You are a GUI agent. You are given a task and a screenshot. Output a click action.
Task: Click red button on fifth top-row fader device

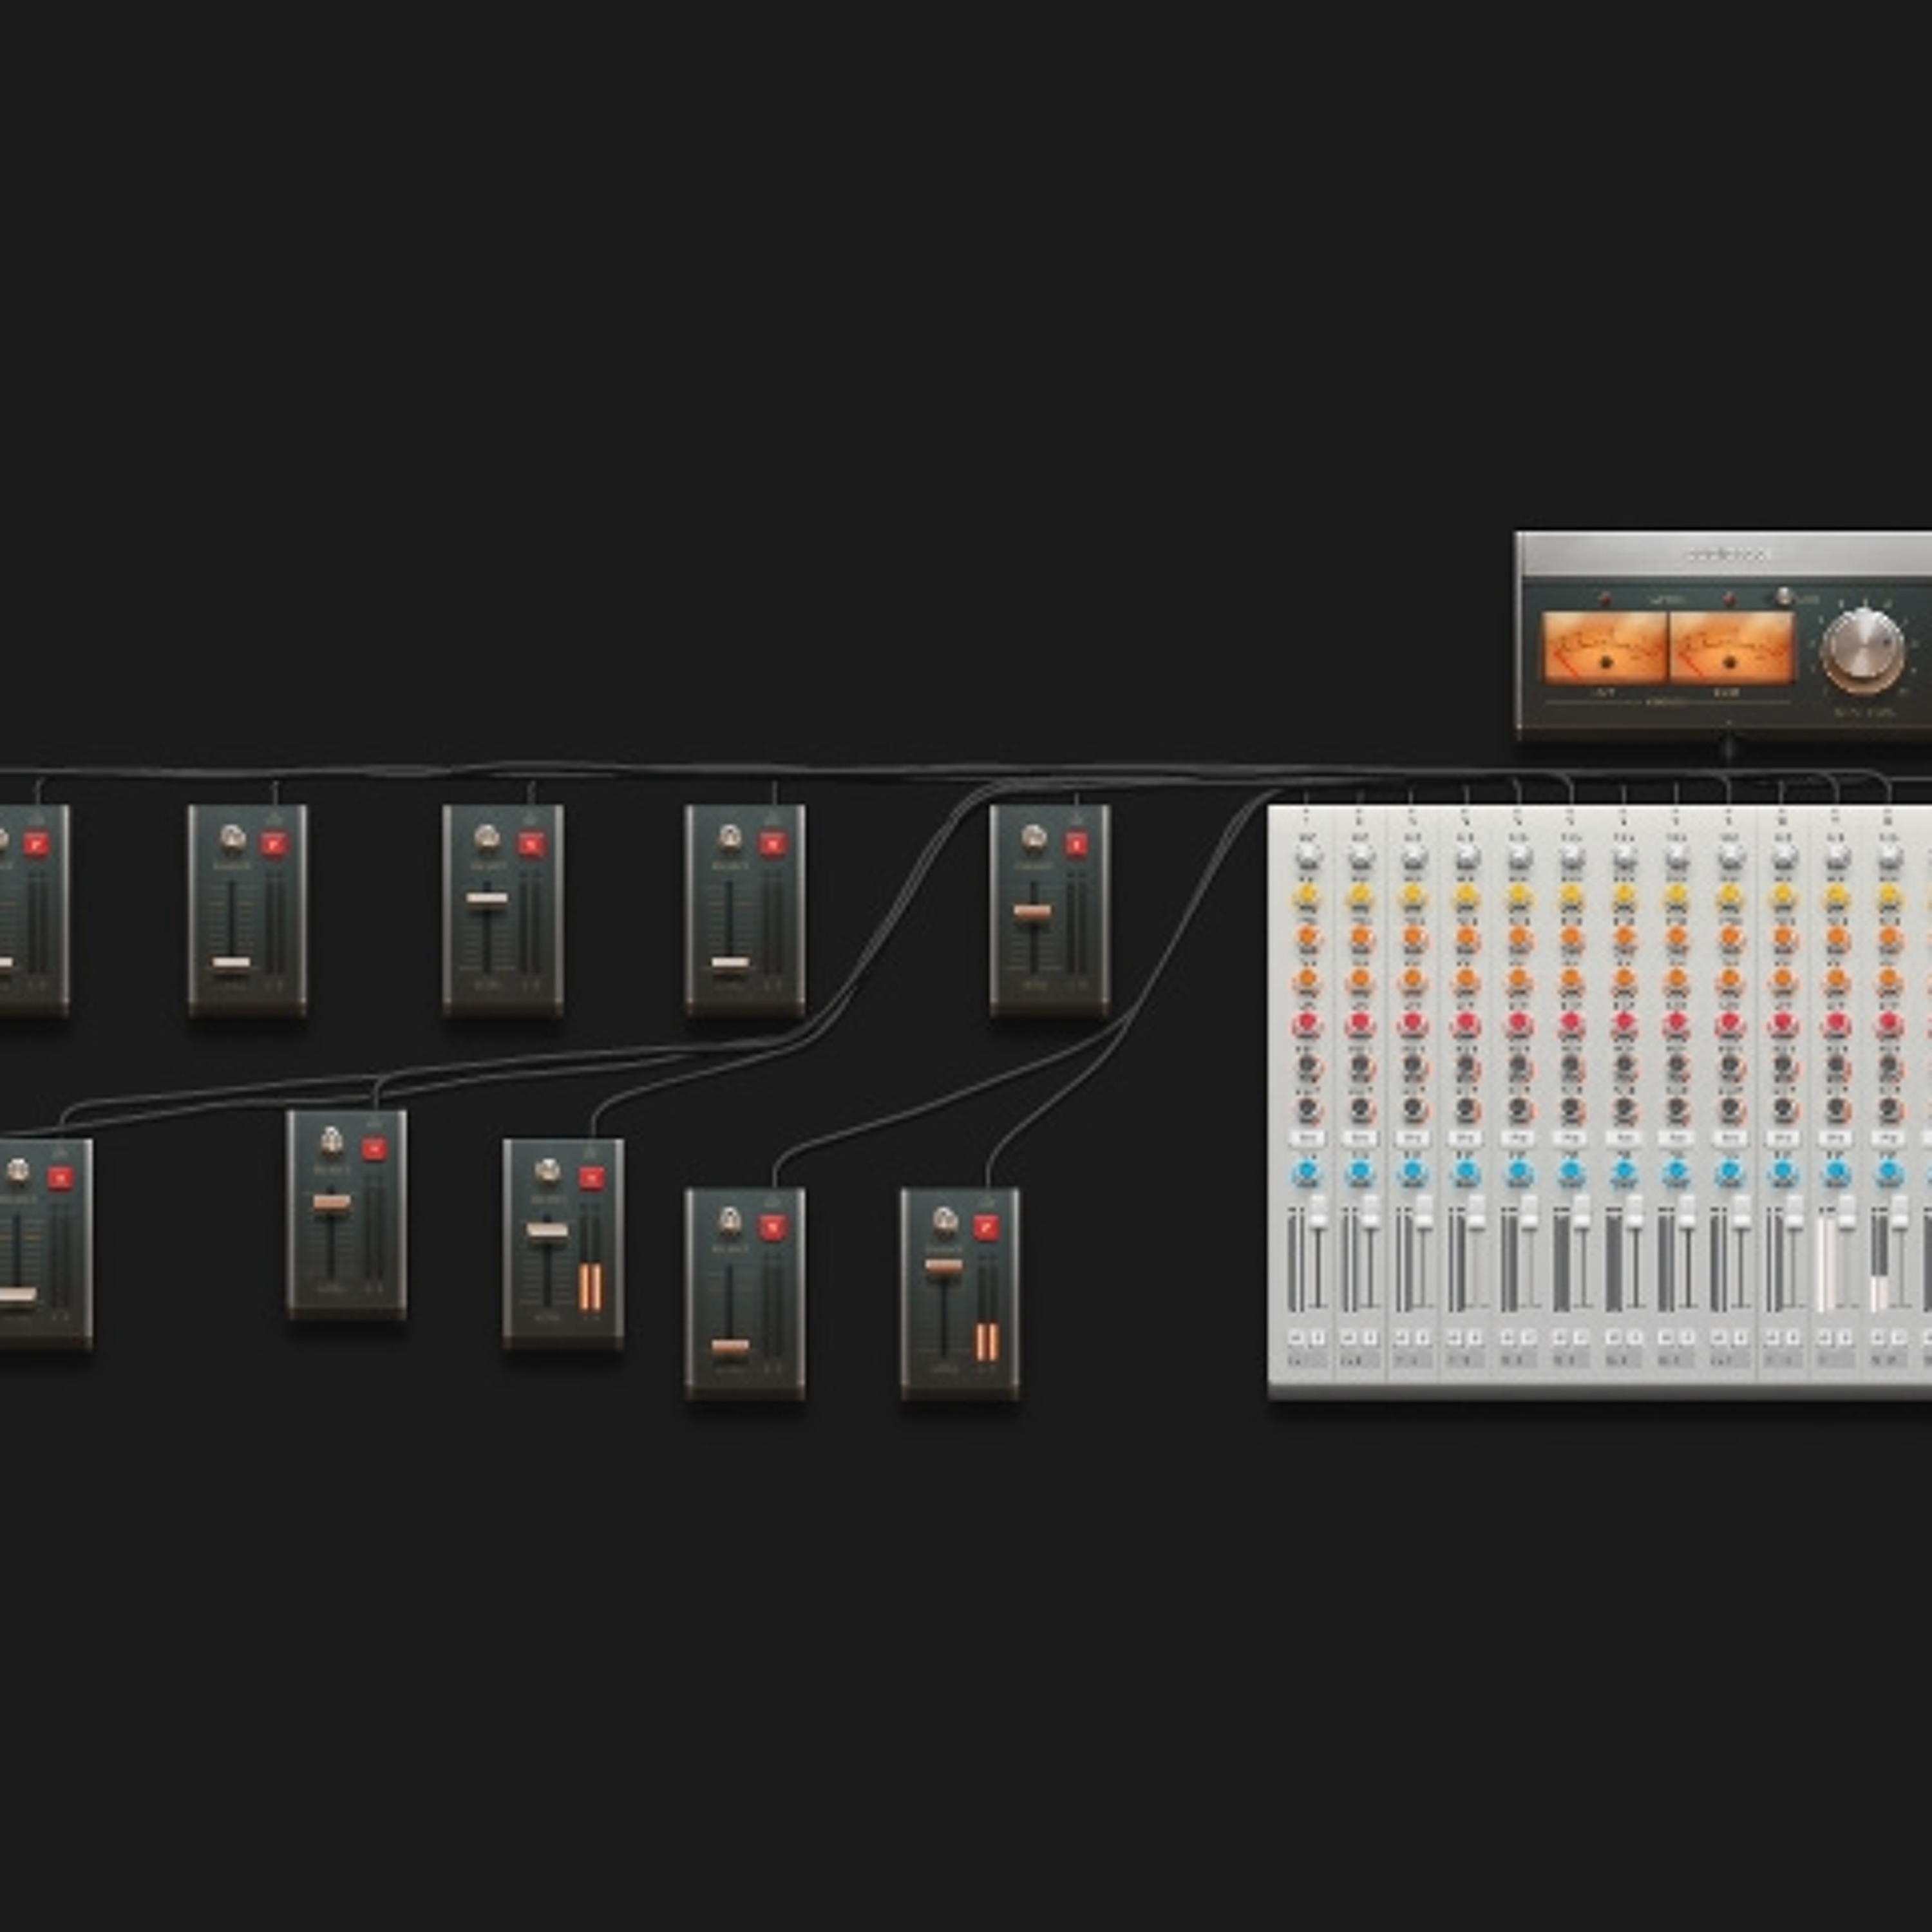pyautogui.click(x=1077, y=845)
